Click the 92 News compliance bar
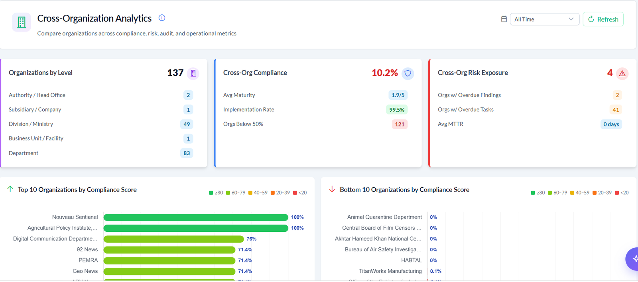The image size is (638, 282). [169, 250]
